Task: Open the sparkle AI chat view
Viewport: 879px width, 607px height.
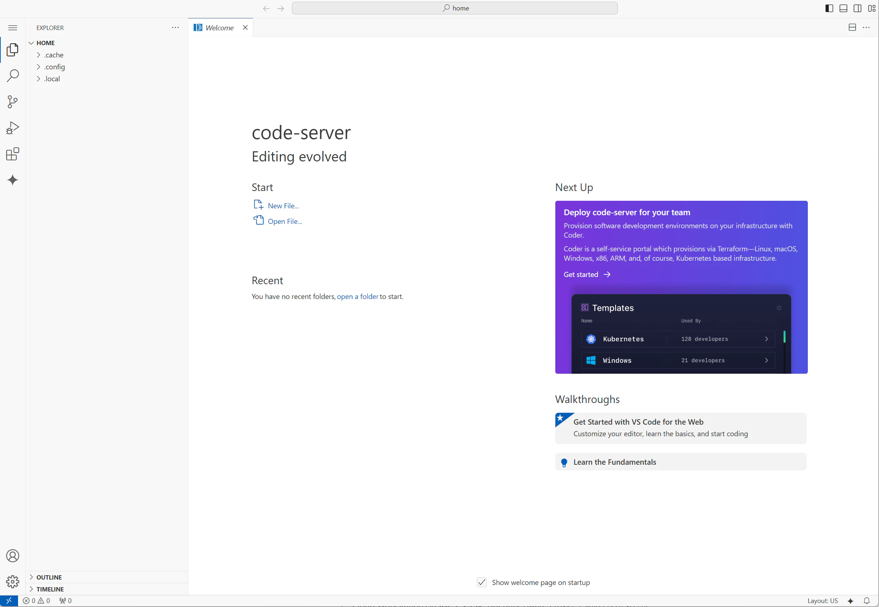Action: (13, 180)
